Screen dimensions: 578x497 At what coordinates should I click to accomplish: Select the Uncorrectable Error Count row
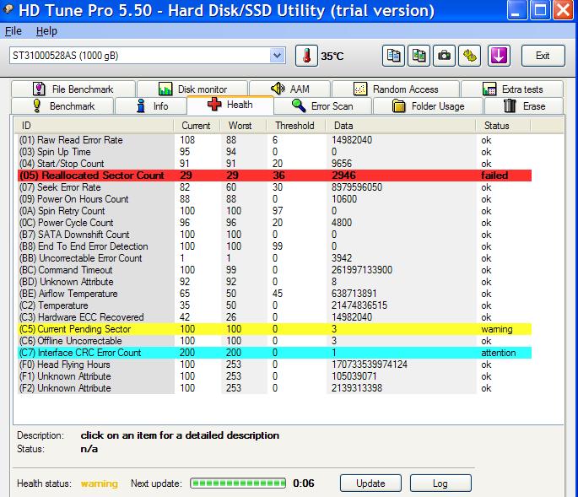(x=274, y=258)
